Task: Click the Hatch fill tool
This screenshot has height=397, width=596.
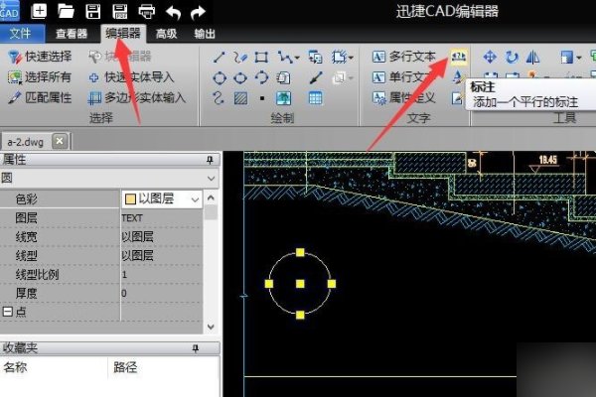Action: coord(240,98)
